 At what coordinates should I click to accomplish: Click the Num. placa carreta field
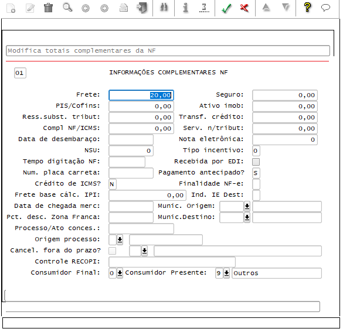(x=131, y=173)
